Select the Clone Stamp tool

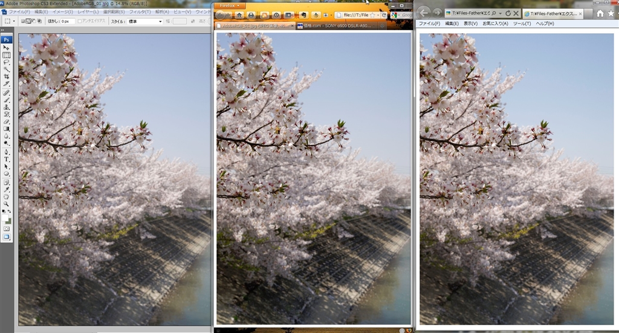click(6, 107)
